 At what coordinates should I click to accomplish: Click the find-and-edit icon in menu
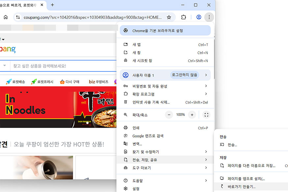coord(126,152)
